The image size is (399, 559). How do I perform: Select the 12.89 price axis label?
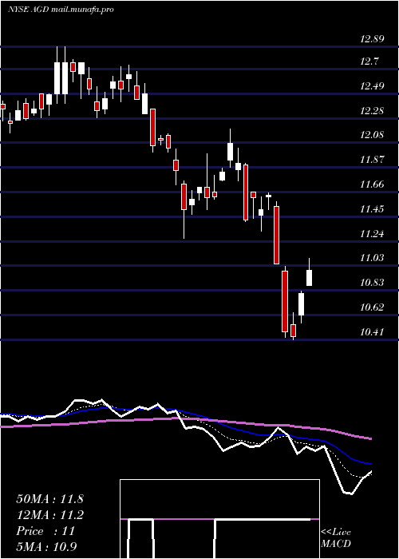tap(372, 39)
